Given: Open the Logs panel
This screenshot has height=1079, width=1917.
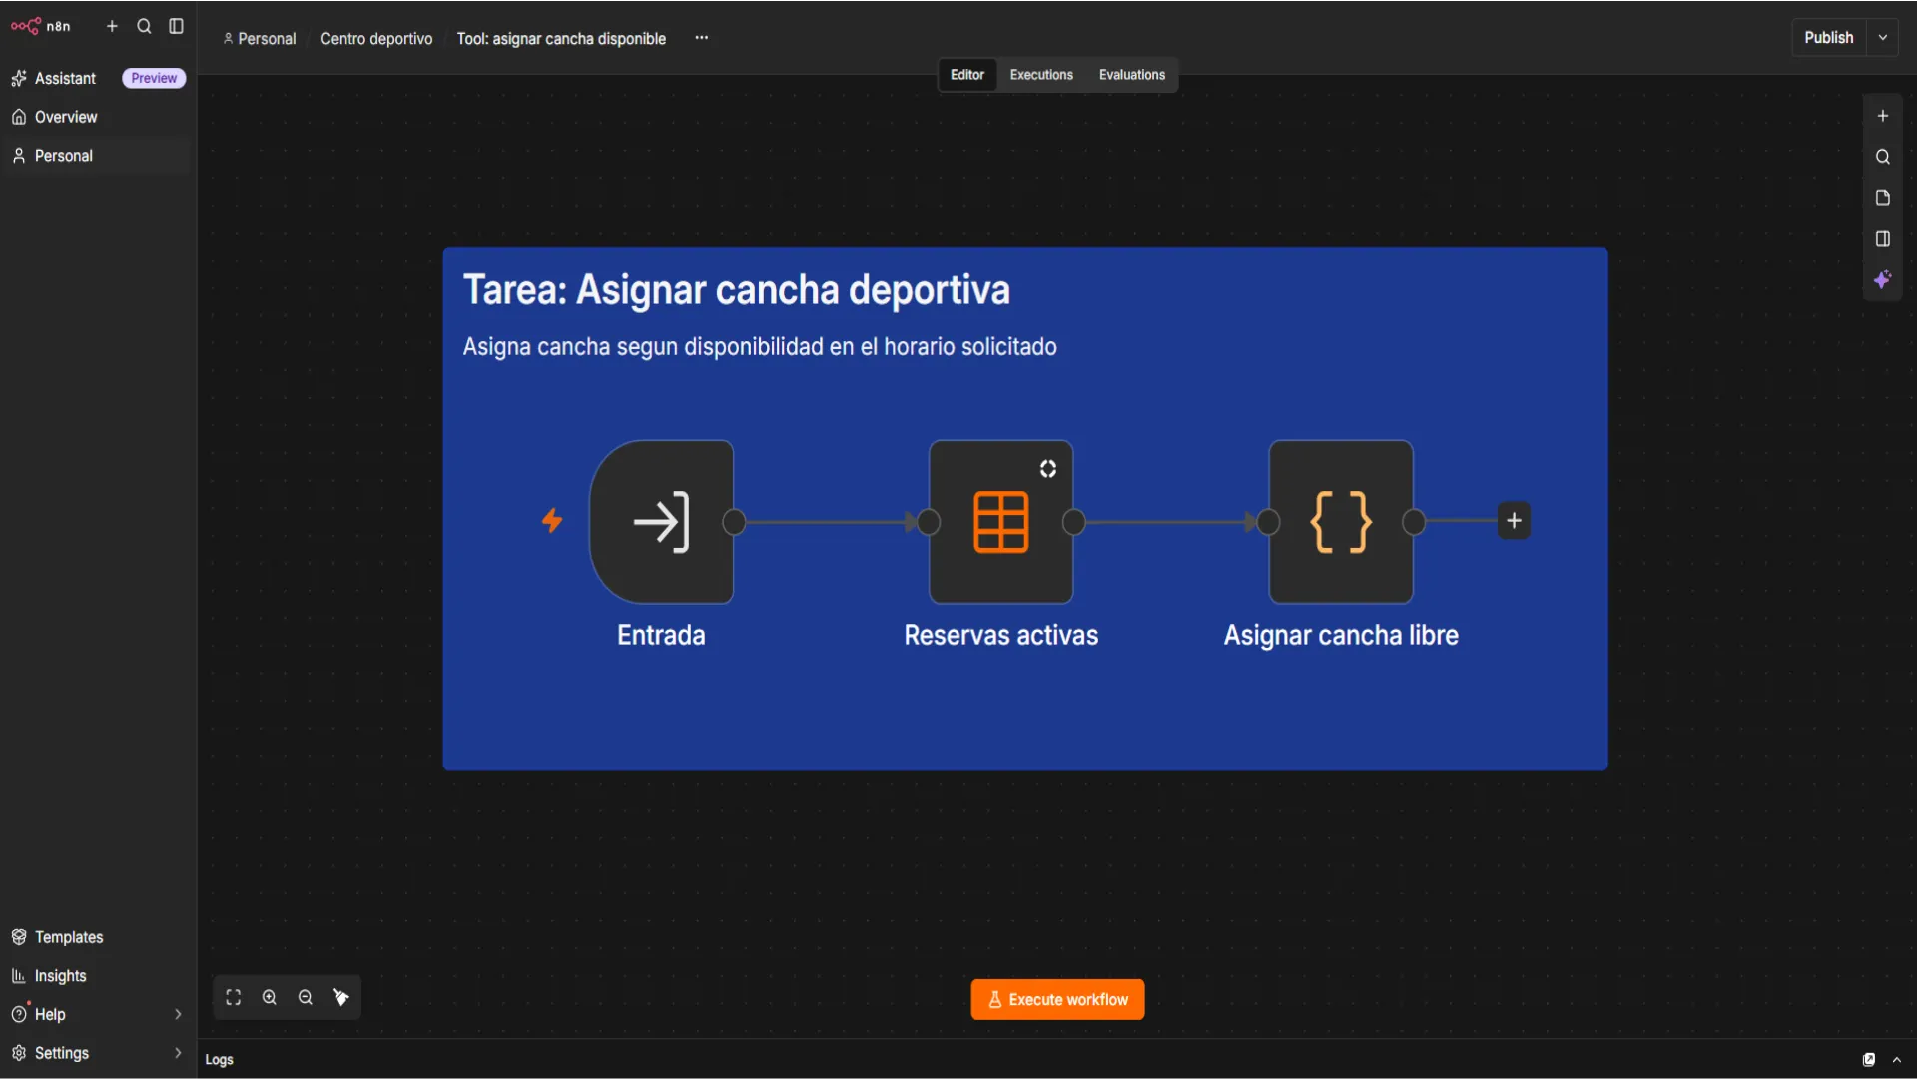Looking at the screenshot, I should [x=219, y=1060].
